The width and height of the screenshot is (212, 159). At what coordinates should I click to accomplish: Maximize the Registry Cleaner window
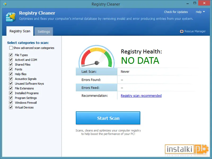click(195, 3)
